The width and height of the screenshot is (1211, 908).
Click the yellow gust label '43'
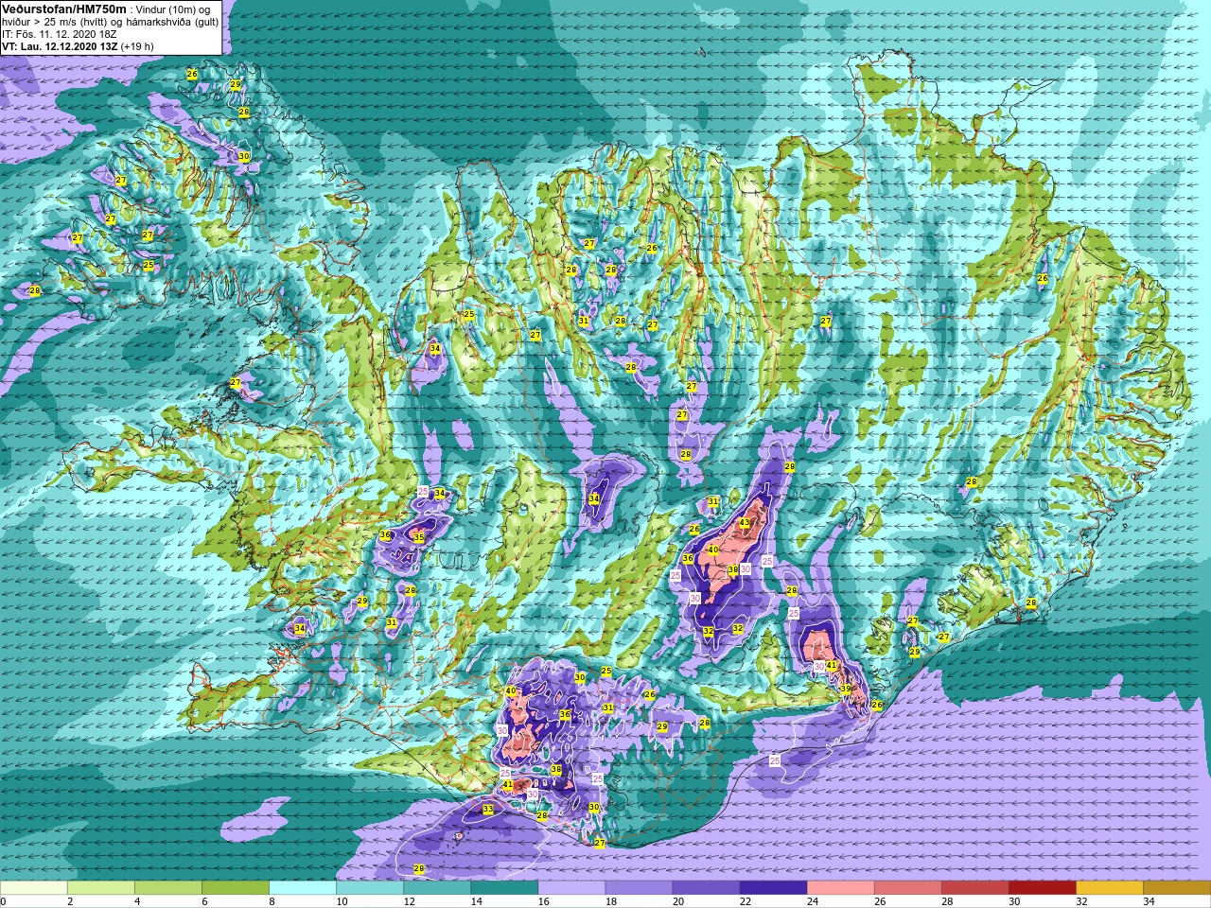(745, 523)
